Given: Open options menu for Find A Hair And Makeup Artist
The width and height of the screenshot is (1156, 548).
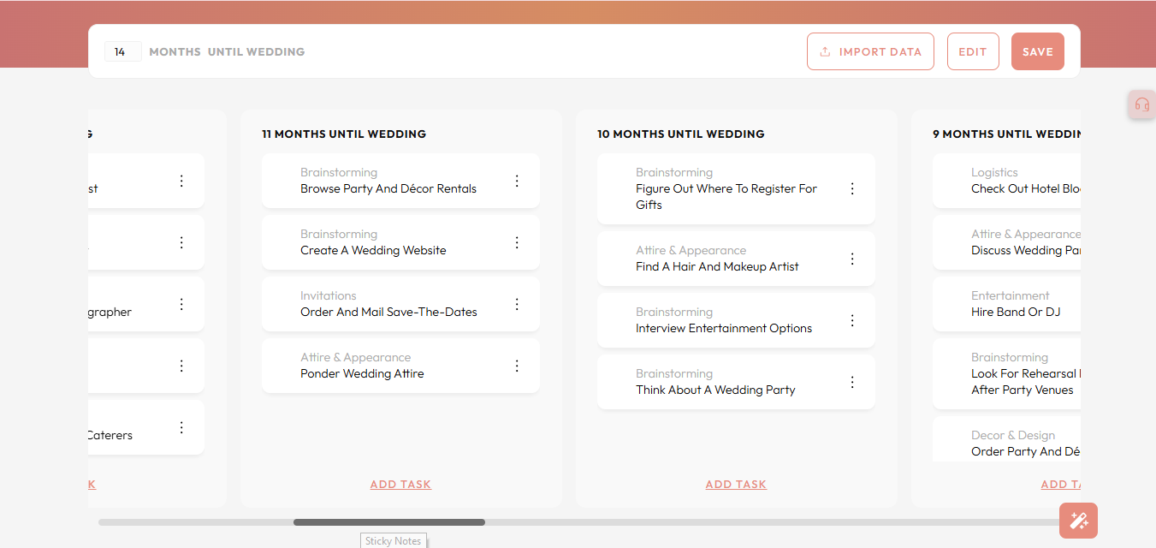Looking at the screenshot, I should click(x=852, y=259).
